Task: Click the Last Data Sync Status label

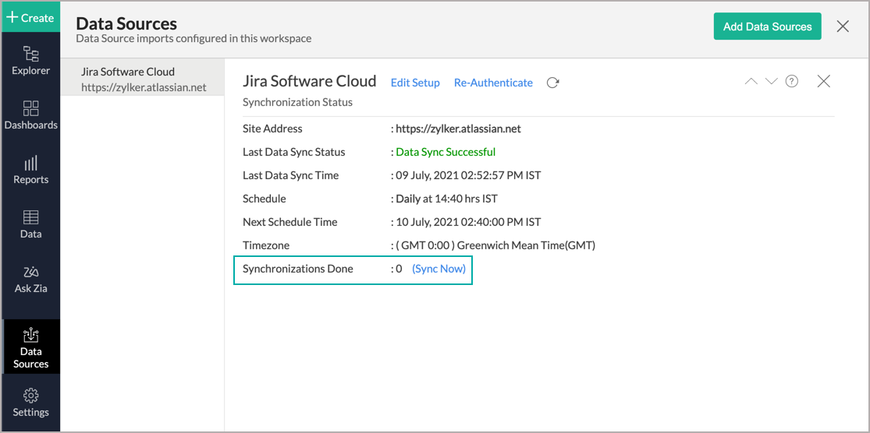Action: [x=294, y=152]
